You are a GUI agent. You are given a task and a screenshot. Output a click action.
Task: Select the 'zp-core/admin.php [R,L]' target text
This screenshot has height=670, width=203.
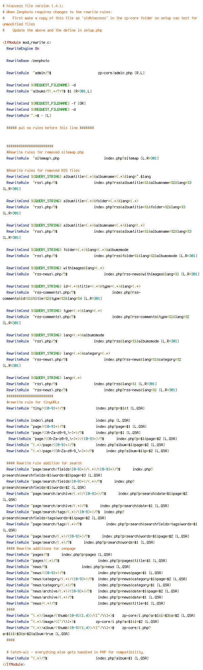pos(121,73)
